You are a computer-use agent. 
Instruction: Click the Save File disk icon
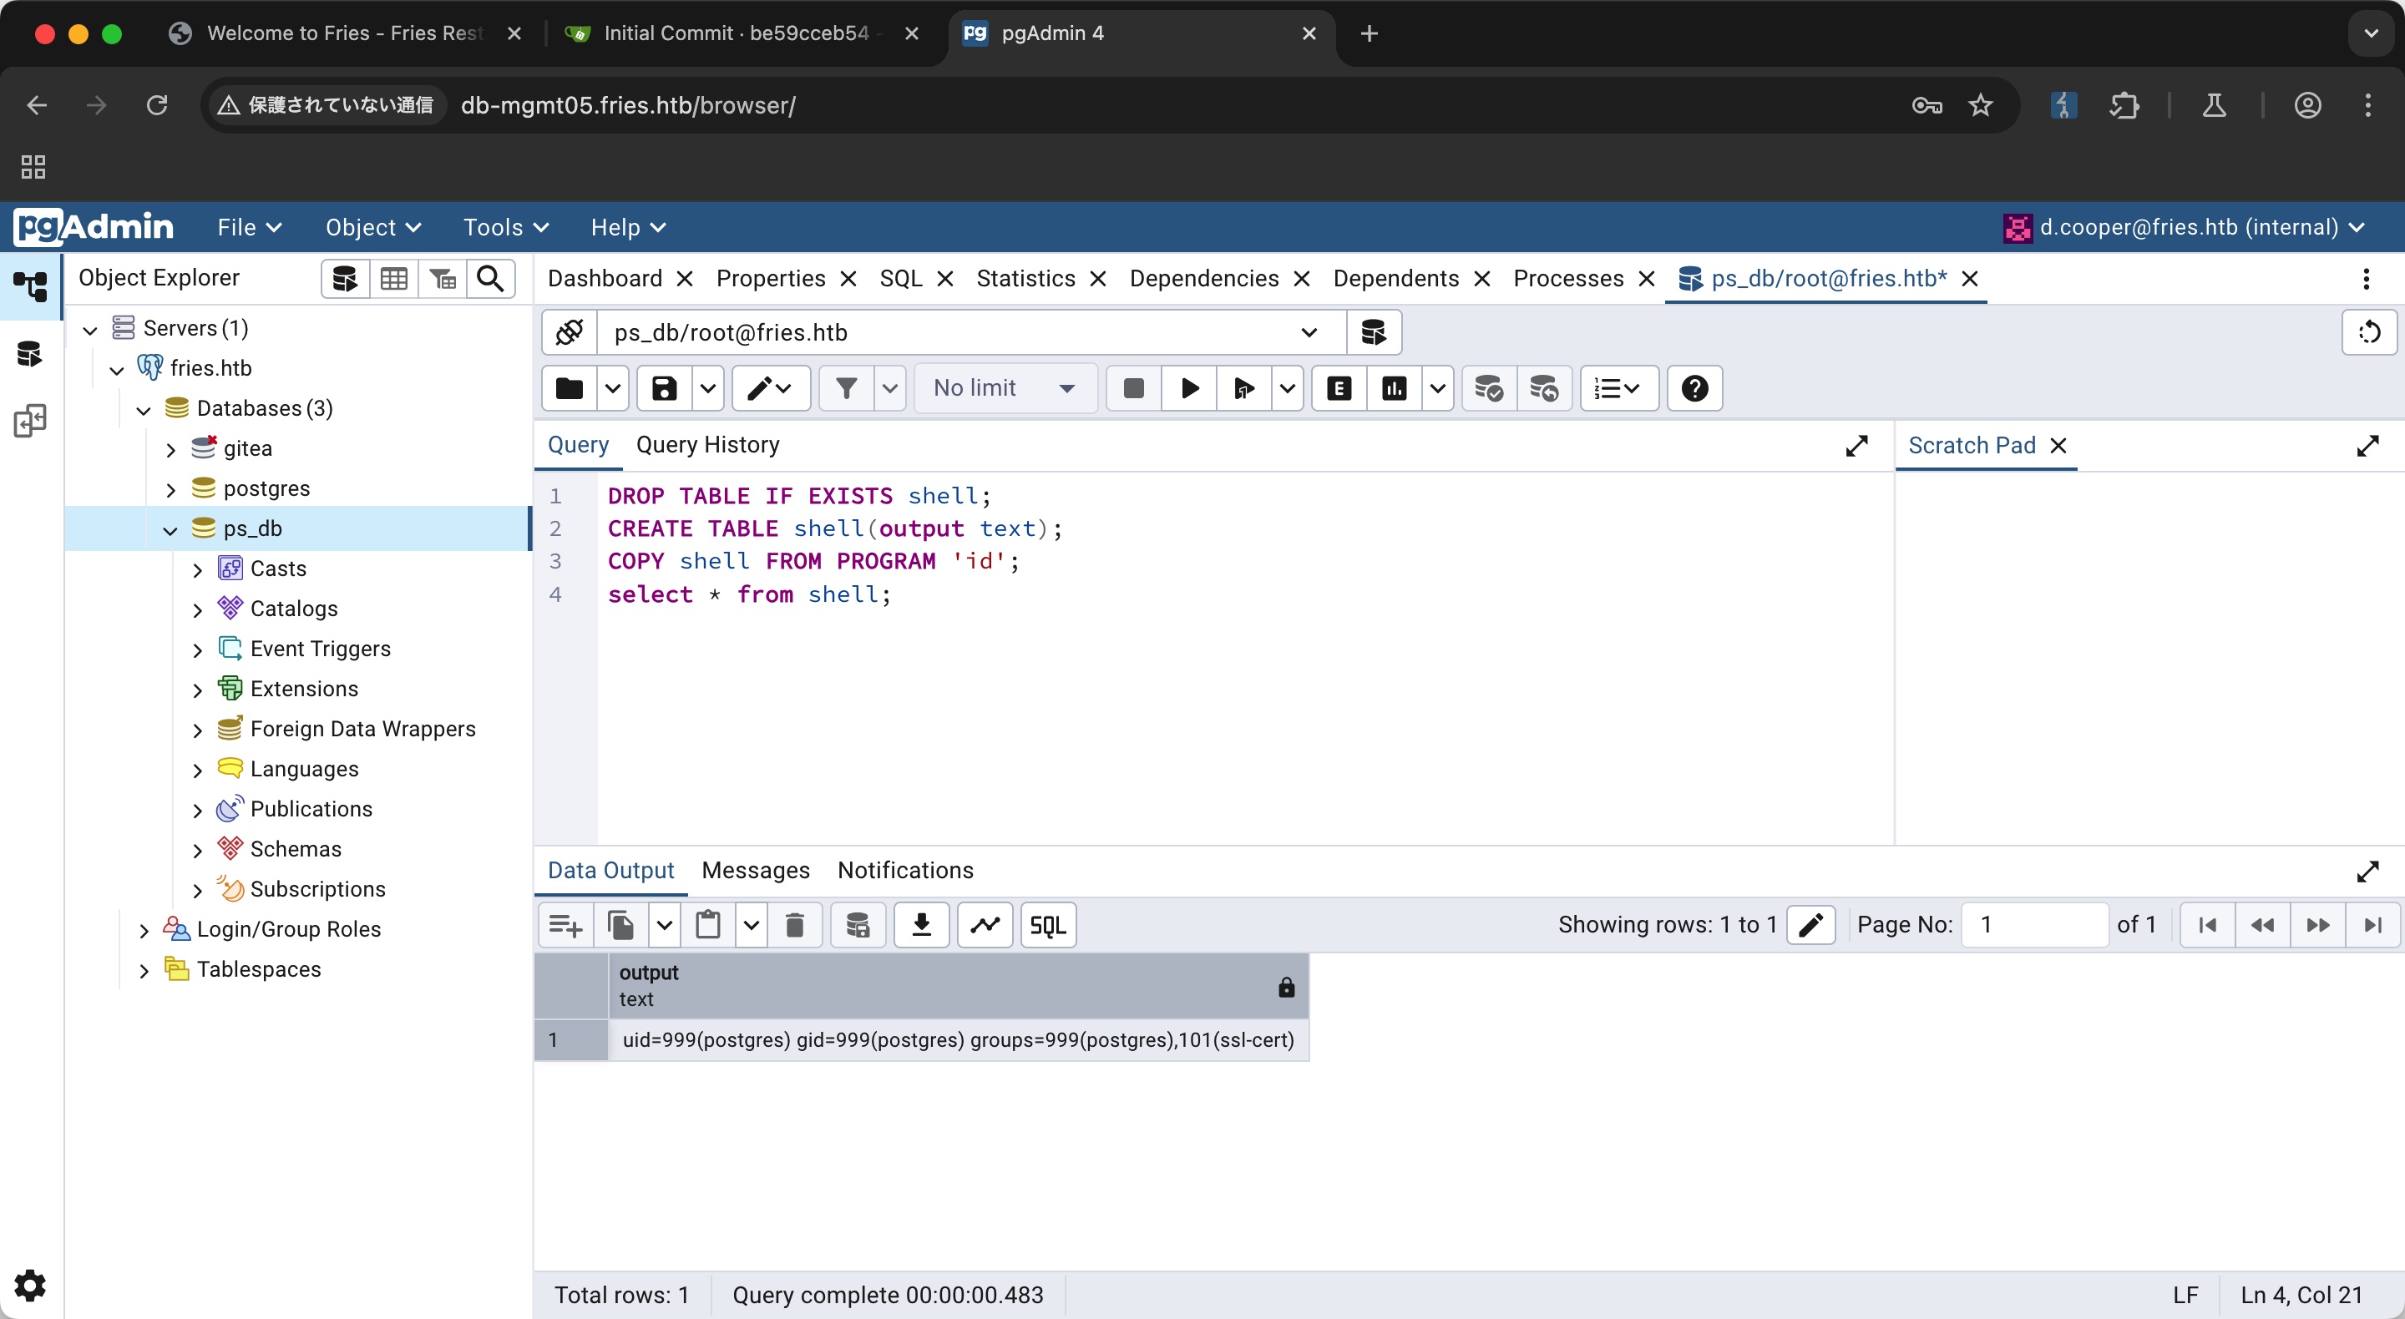[x=664, y=388]
